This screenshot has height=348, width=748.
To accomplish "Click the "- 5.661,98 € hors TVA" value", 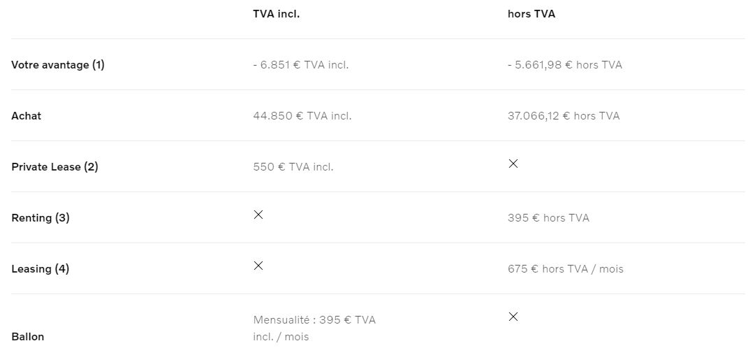I will [x=564, y=65].
